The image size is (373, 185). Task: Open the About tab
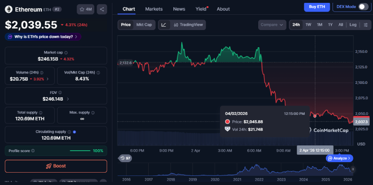point(223,9)
